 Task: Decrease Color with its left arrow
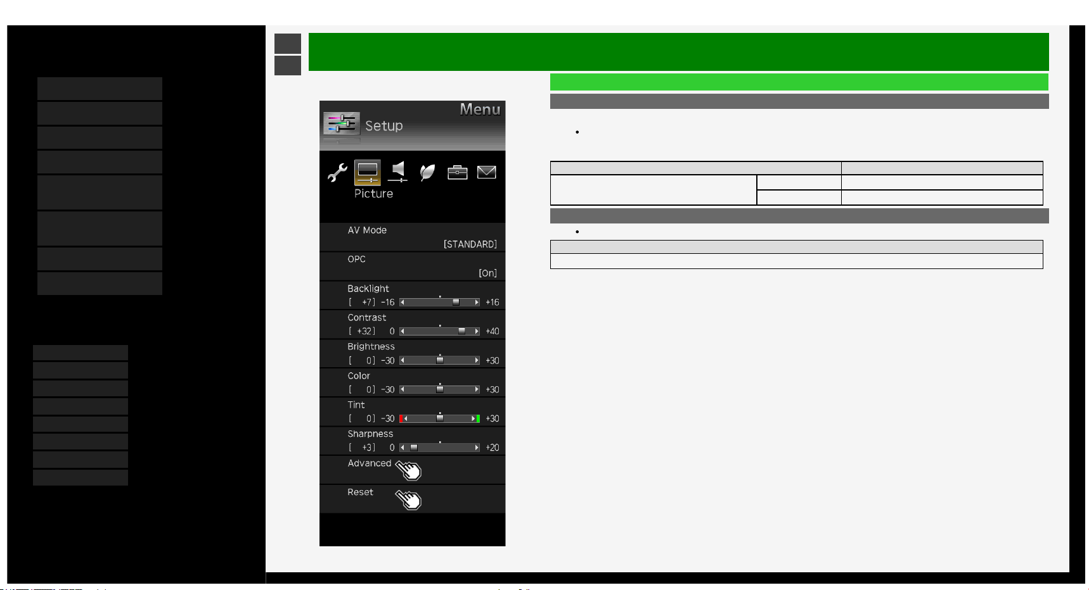(x=403, y=390)
